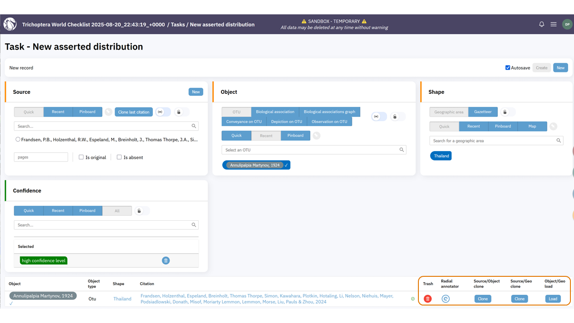Switch to Gazetteer tab in Shape
This screenshot has width=574, height=323.
click(x=483, y=112)
